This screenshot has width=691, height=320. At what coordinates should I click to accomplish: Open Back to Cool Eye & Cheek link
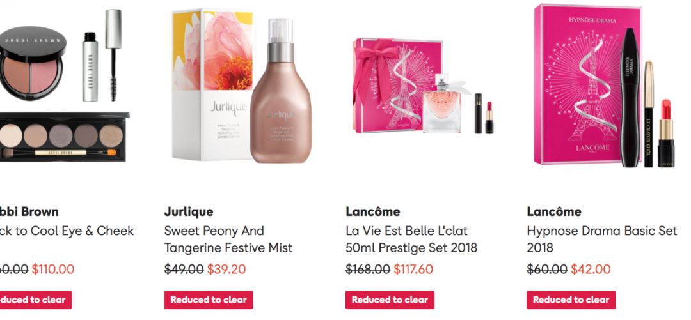point(67,231)
